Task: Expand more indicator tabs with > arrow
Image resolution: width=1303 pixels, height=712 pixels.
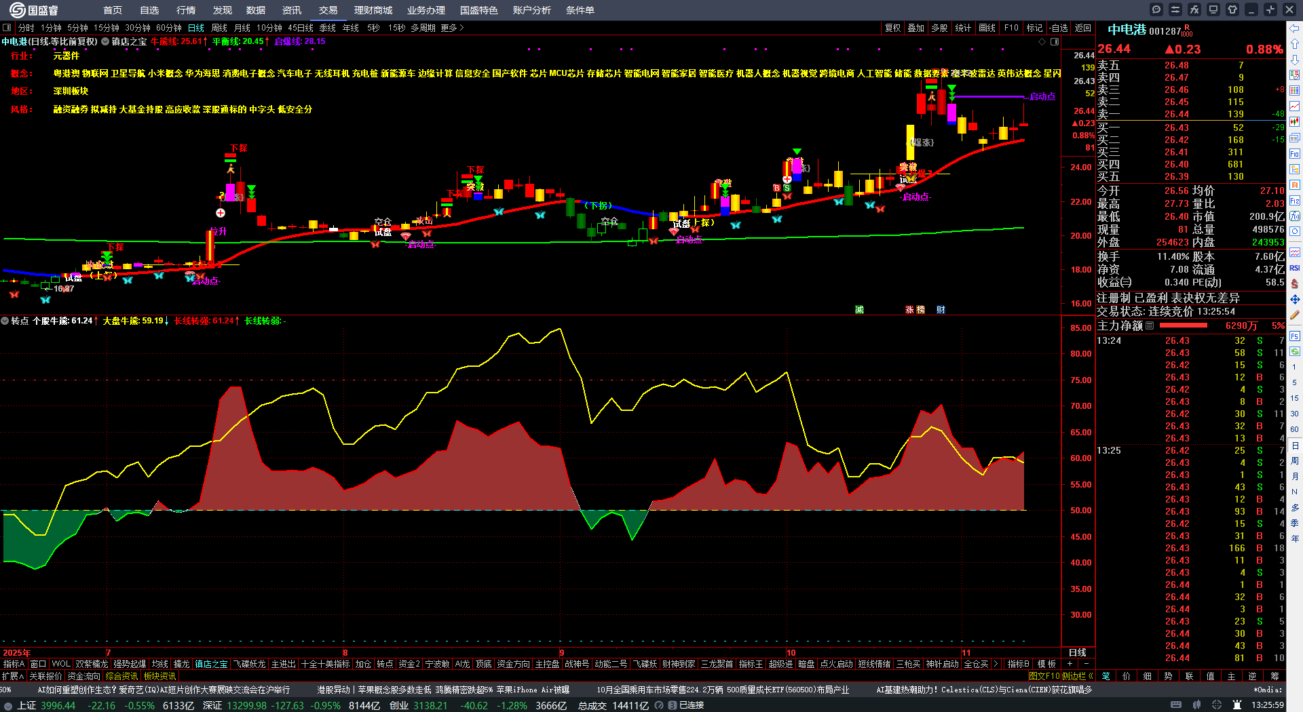Action: point(996,664)
